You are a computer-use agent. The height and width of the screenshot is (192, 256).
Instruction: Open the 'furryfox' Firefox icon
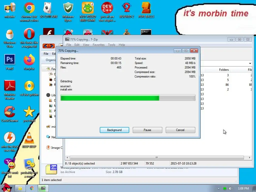(x=29, y=62)
